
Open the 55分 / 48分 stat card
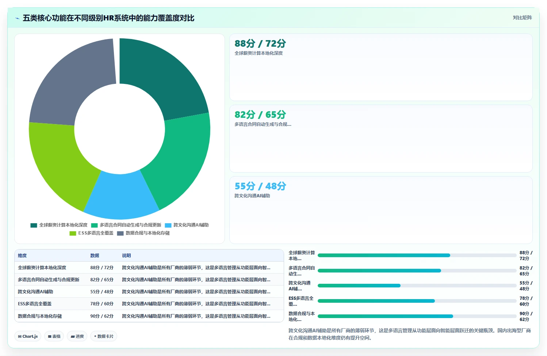tap(381, 210)
